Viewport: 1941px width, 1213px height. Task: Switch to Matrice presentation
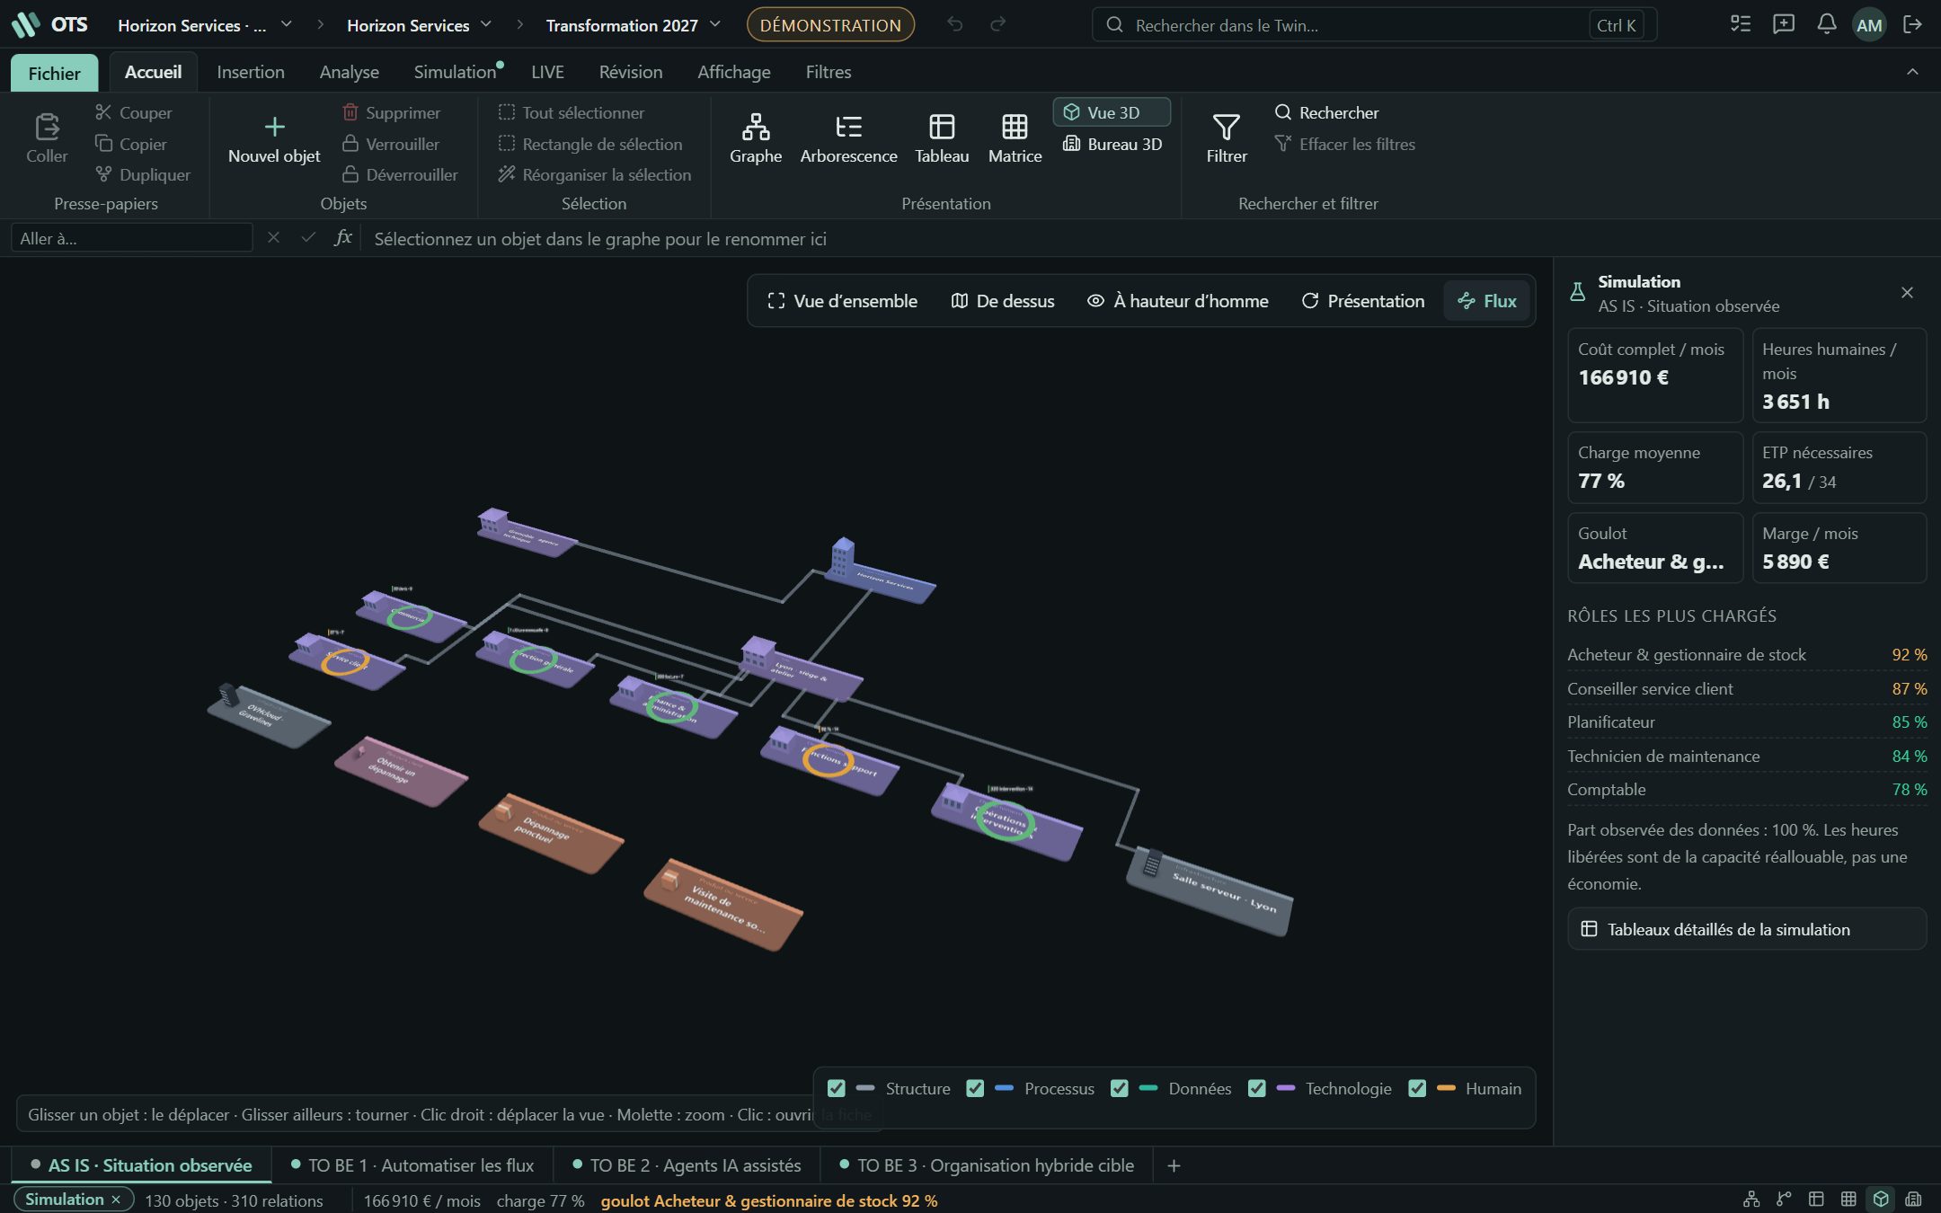pyautogui.click(x=1015, y=138)
